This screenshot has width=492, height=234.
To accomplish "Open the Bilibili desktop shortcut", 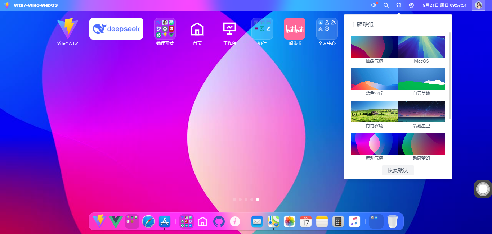I will (x=294, y=29).
